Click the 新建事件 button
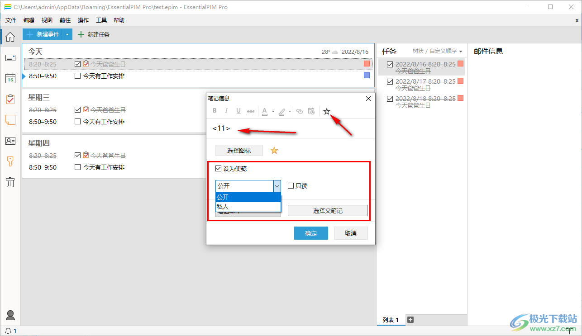This screenshot has height=336, width=582. (43, 34)
